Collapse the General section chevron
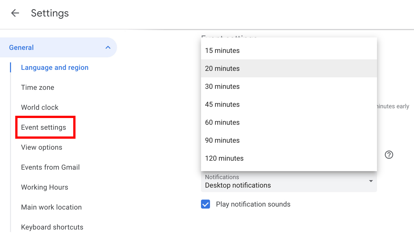 point(108,47)
